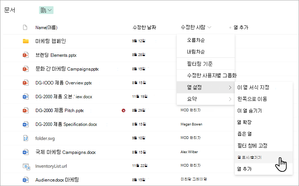Expand the 요약 submenu arrow
This screenshot has width=299, height=186.
pyautogui.click(x=230, y=99)
